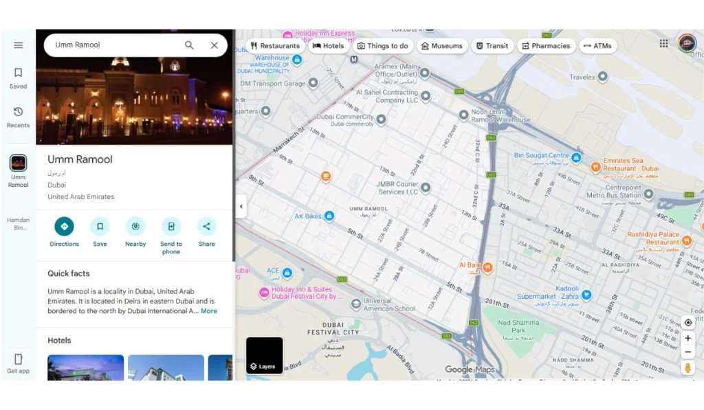Click the Dubai Festival City label
Viewport: 704px width, 410px height.
tap(333, 329)
